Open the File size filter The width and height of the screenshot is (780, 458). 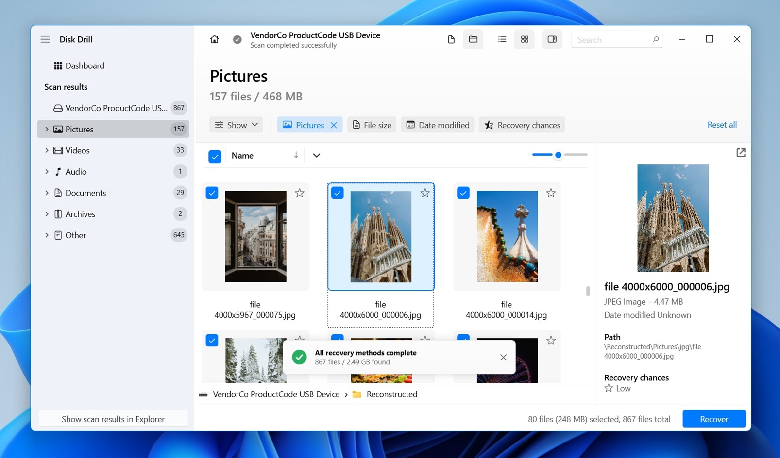372,125
